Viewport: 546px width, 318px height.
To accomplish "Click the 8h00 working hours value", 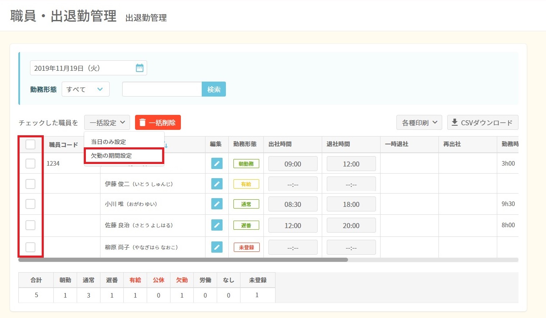I will click(508, 225).
